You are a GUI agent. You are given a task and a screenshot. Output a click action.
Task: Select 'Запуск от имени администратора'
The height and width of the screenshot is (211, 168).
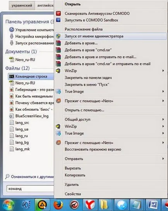[111, 36]
